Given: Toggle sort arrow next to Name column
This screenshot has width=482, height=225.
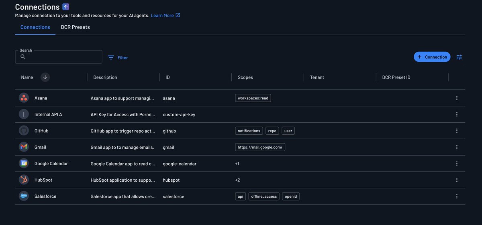Looking at the screenshot, I should pyautogui.click(x=45, y=77).
